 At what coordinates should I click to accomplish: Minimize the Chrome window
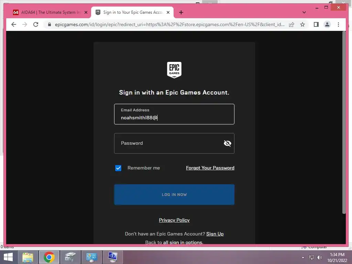coord(317,8)
